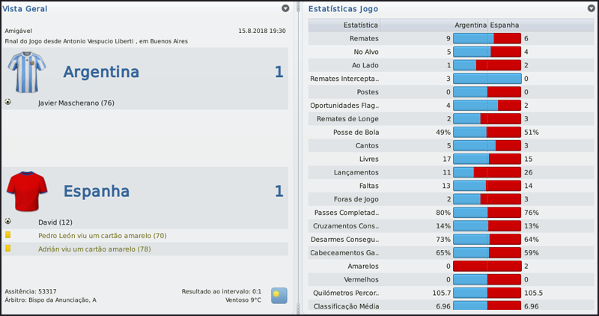Screen dimensions: 599x316
Task: Select Pedro León yellow card event
Action: (x=103, y=236)
